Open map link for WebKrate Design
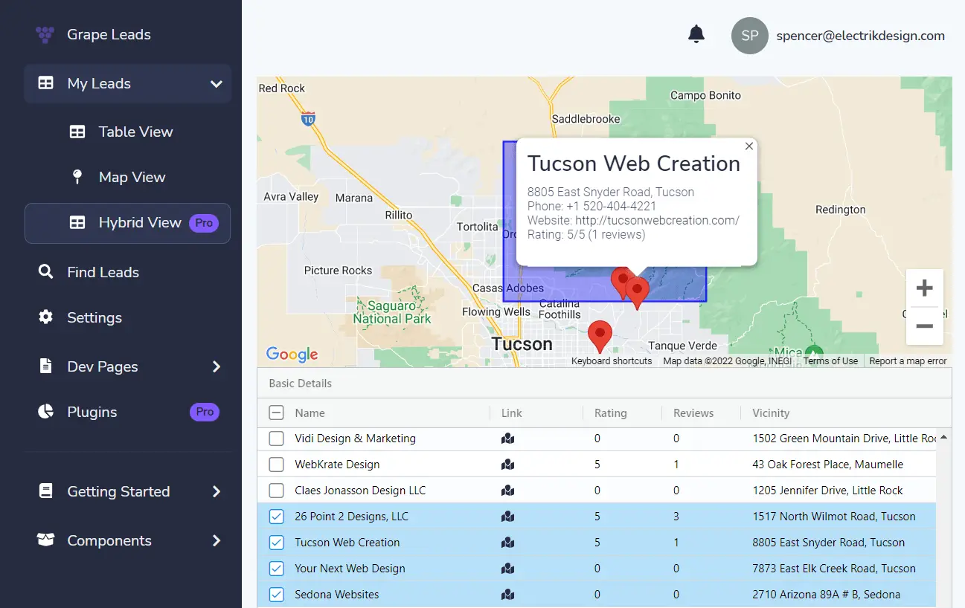Image resolution: width=965 pixels, height=608 pixels. coord(508,465)
